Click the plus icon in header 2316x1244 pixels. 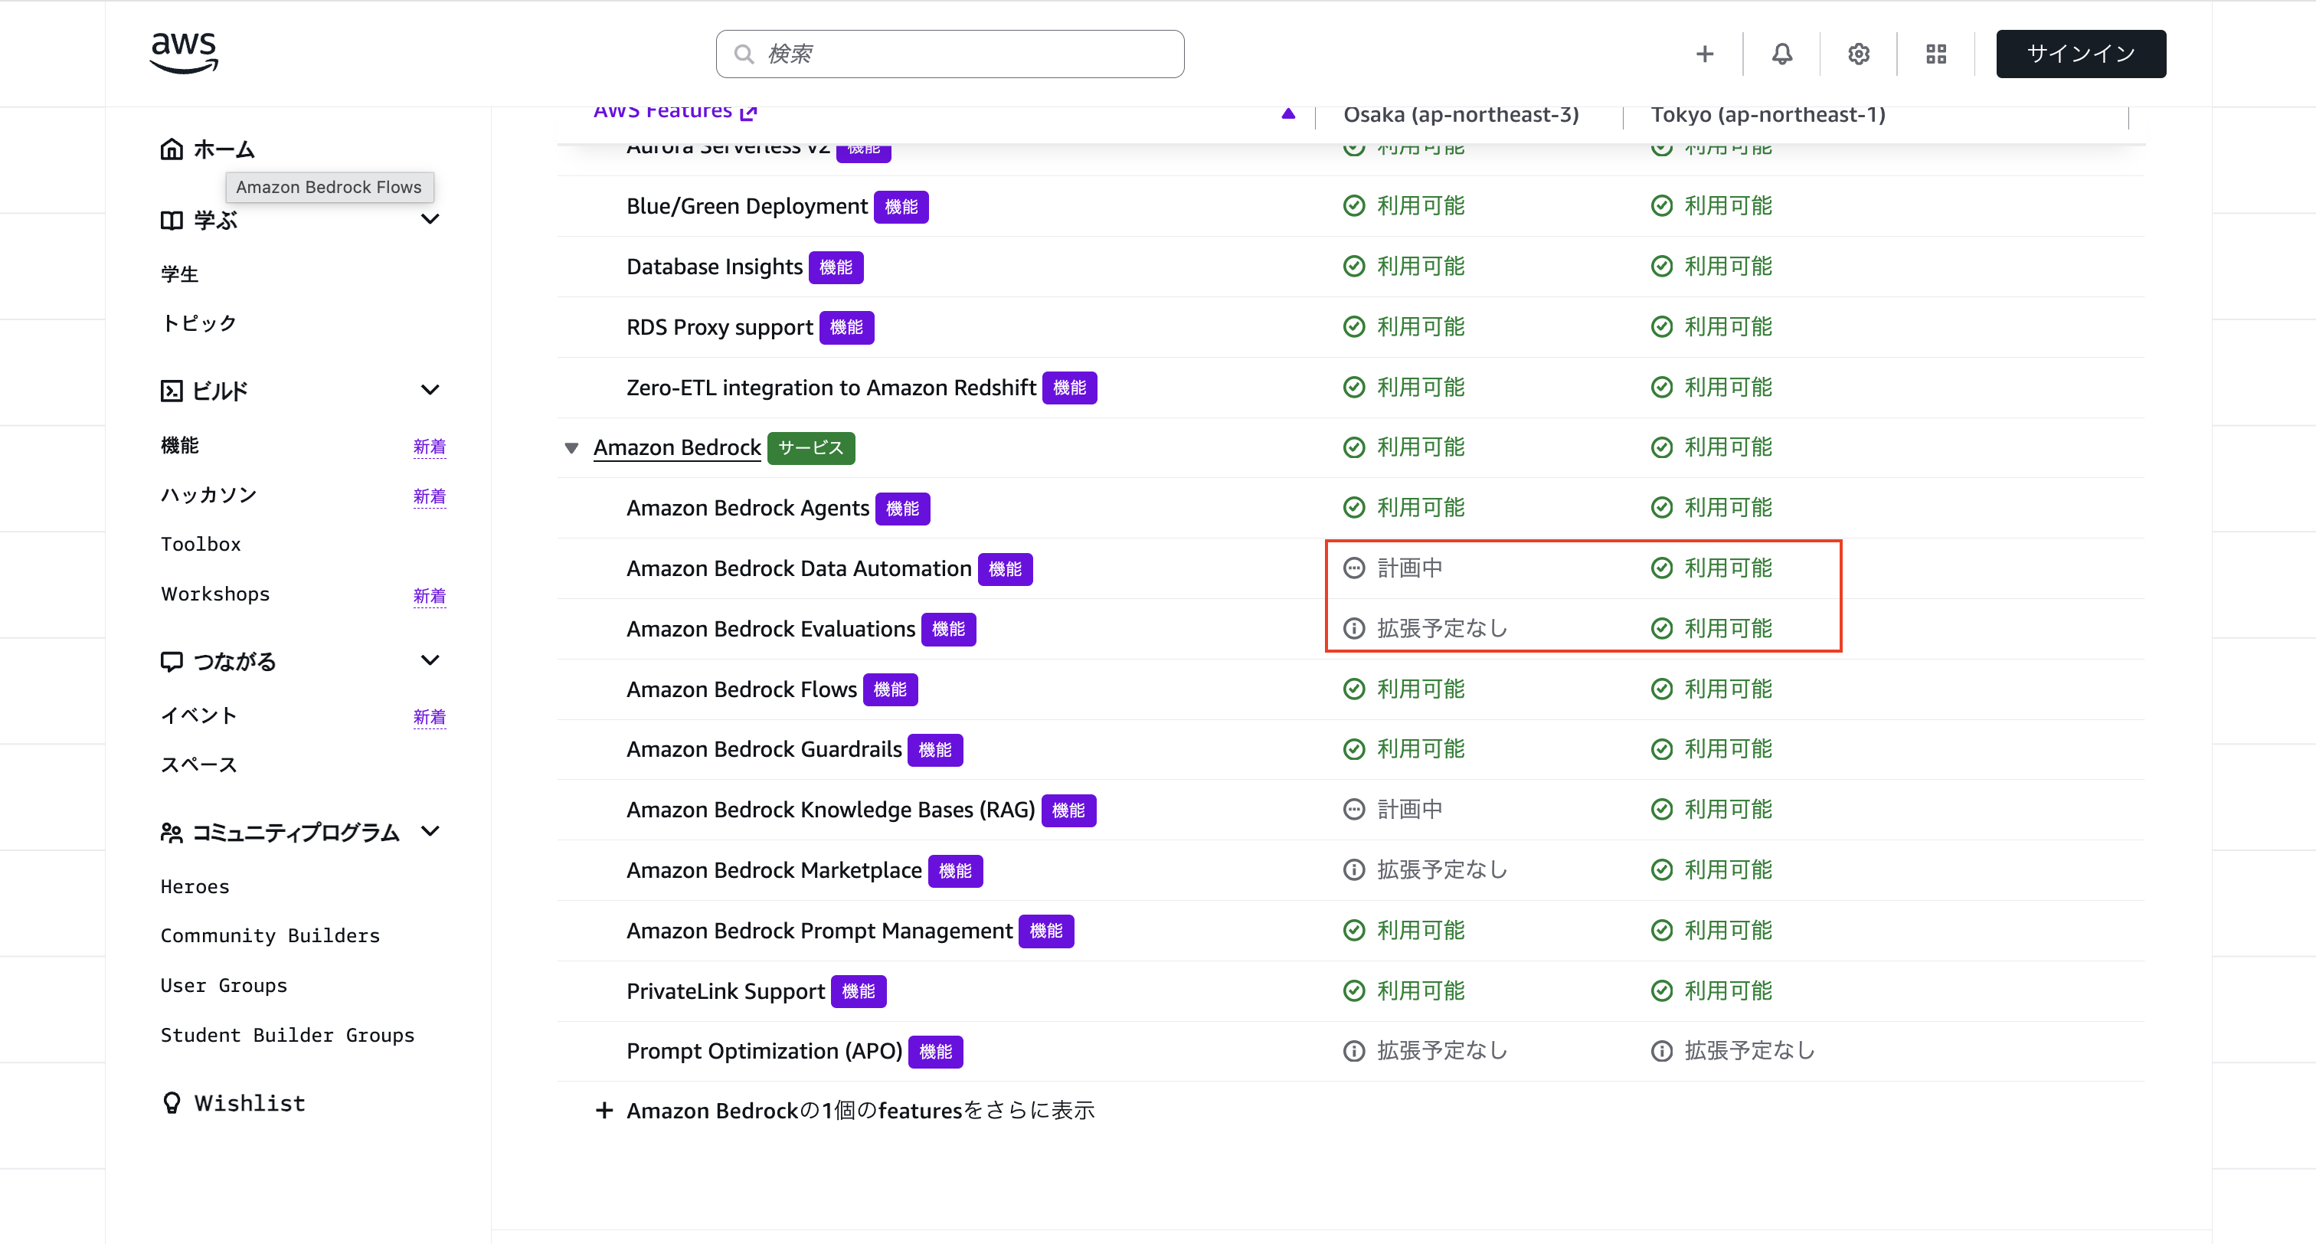(x=1704, y=54)
